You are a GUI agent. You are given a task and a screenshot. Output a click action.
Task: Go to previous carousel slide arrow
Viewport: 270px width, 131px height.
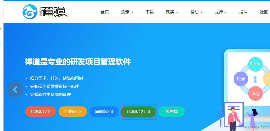tap(15, 90)
